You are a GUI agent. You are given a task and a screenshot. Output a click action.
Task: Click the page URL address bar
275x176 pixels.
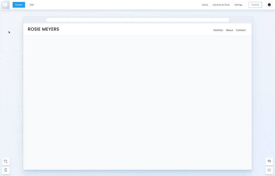coord(137,19)
